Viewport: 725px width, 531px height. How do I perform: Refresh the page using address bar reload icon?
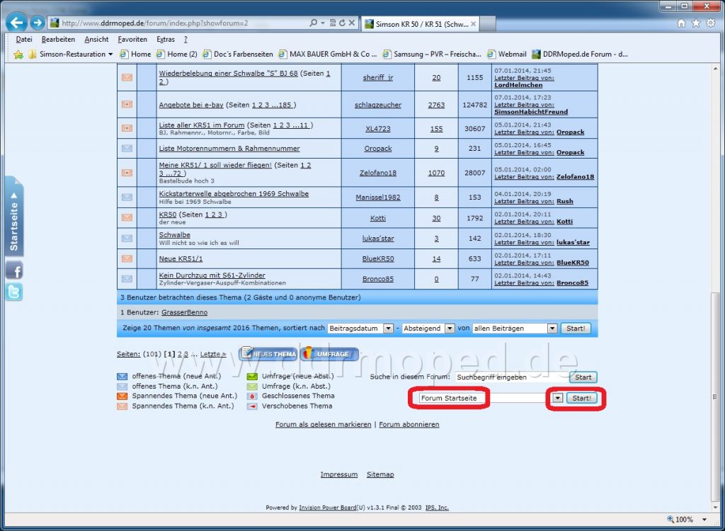[343, 23]
